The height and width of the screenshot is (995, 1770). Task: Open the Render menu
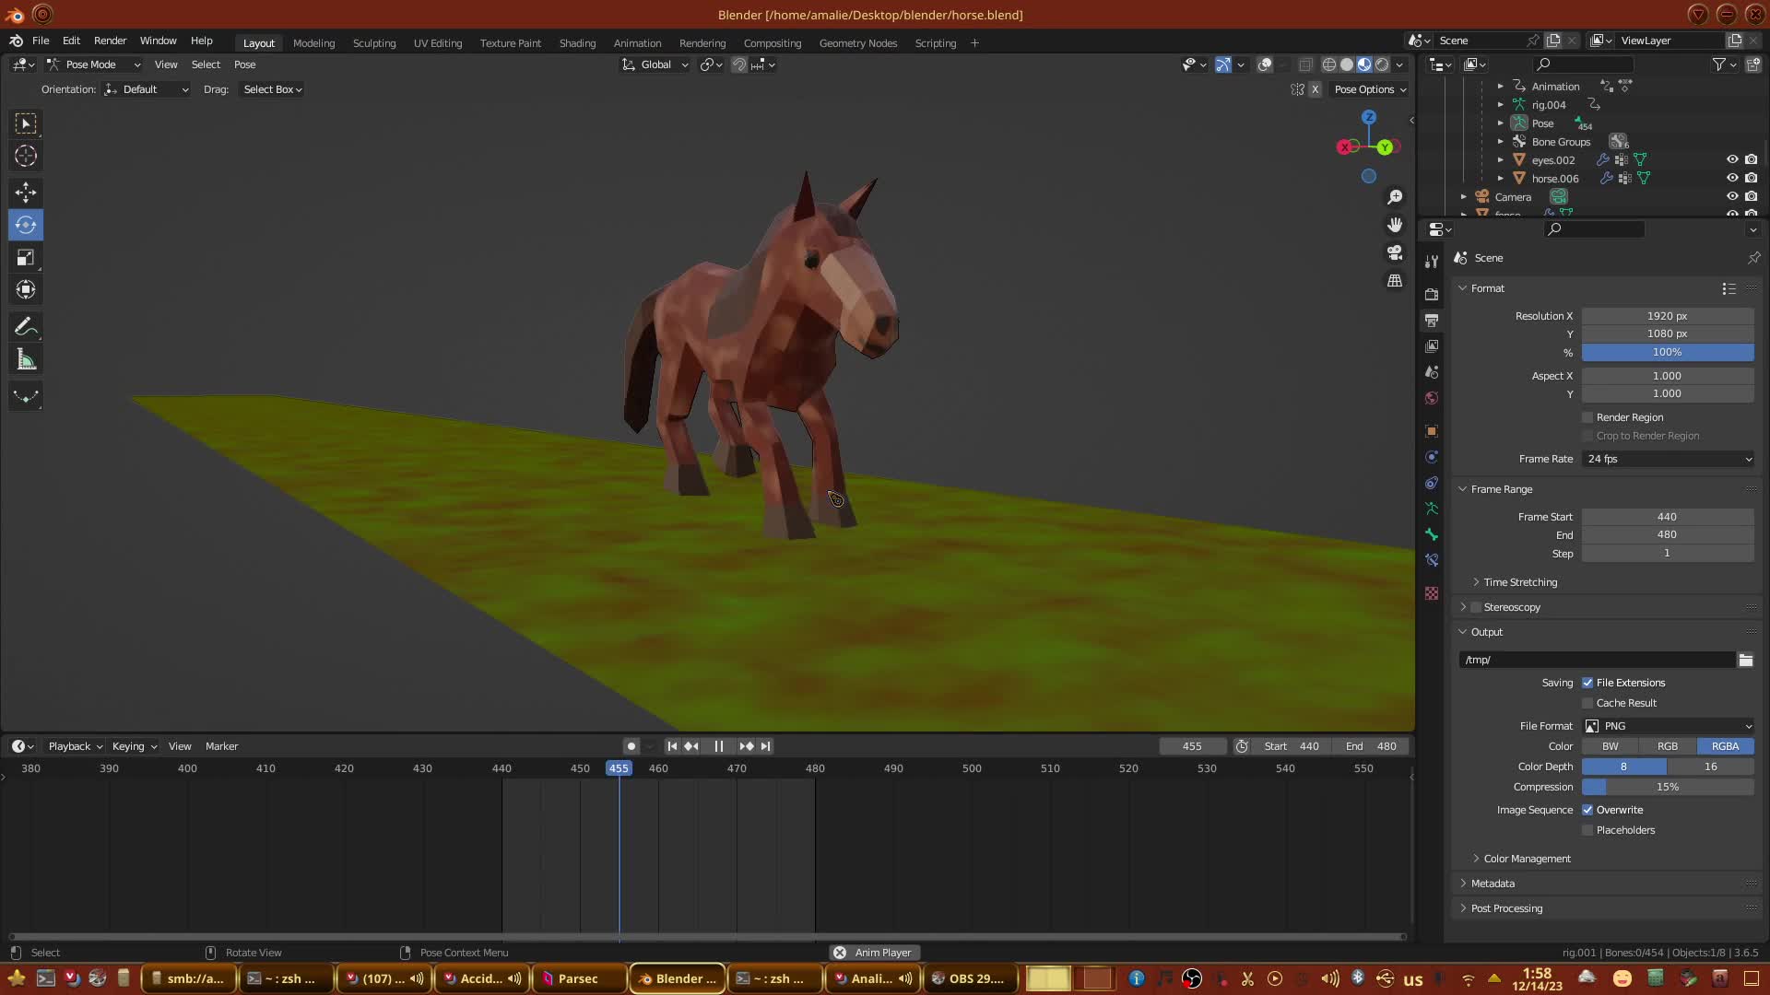click(x=110, y=41)
